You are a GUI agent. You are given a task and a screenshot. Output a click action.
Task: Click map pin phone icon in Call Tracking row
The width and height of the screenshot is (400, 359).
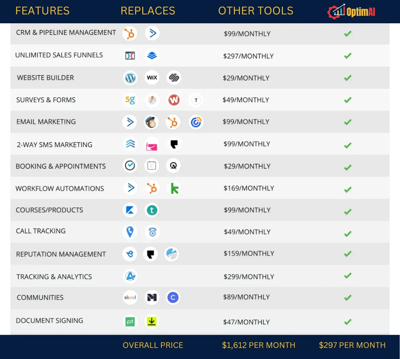click(x=130, y=232)
